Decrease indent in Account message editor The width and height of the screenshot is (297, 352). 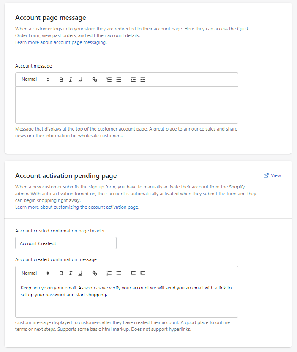click(x=133, y=79)
